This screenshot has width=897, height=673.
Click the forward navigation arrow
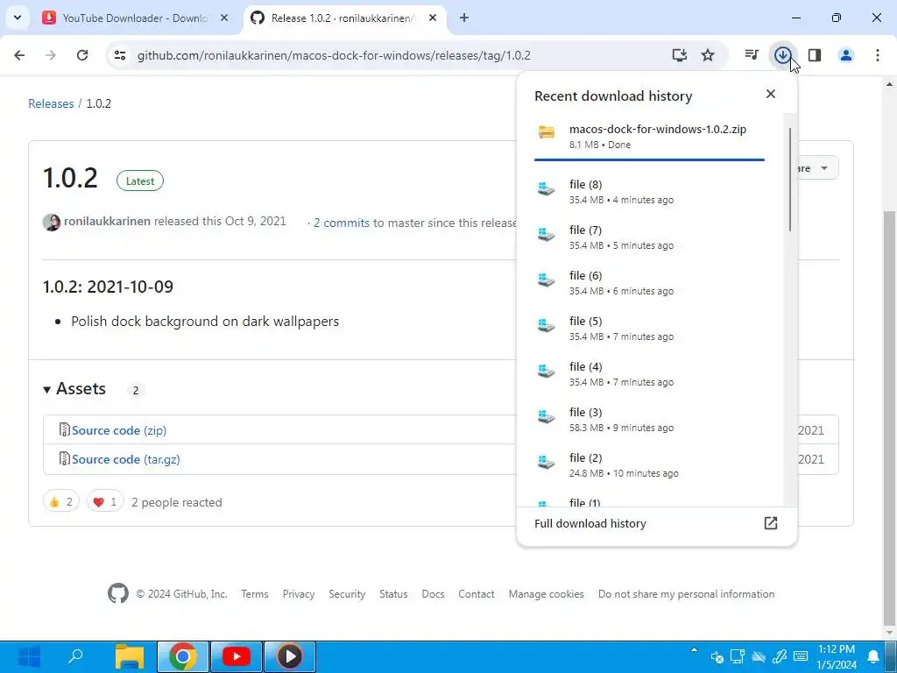click(x=50, y=55)
